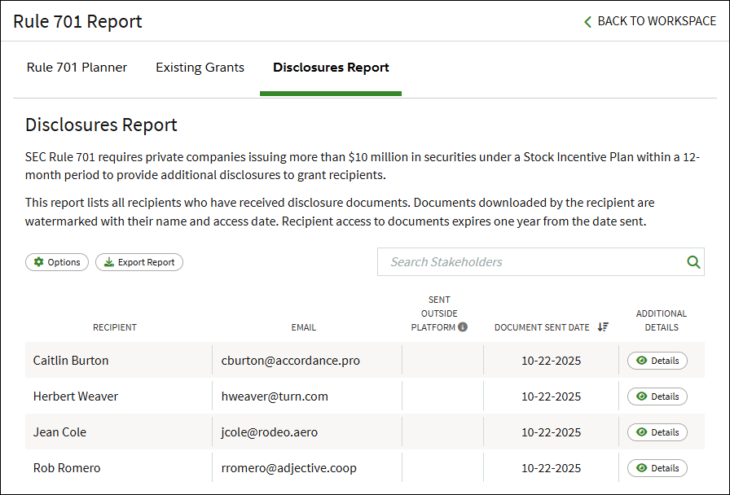
Task: Click the Additional Details column header
Action: click(661, 321)
